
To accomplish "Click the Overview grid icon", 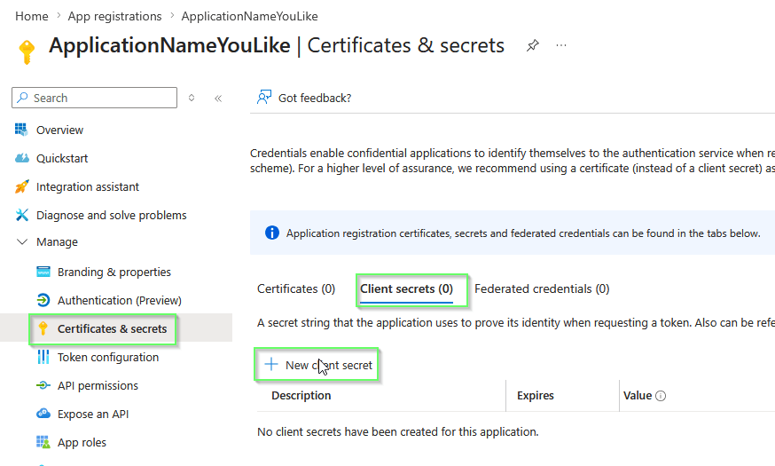I will click(21, 130).
